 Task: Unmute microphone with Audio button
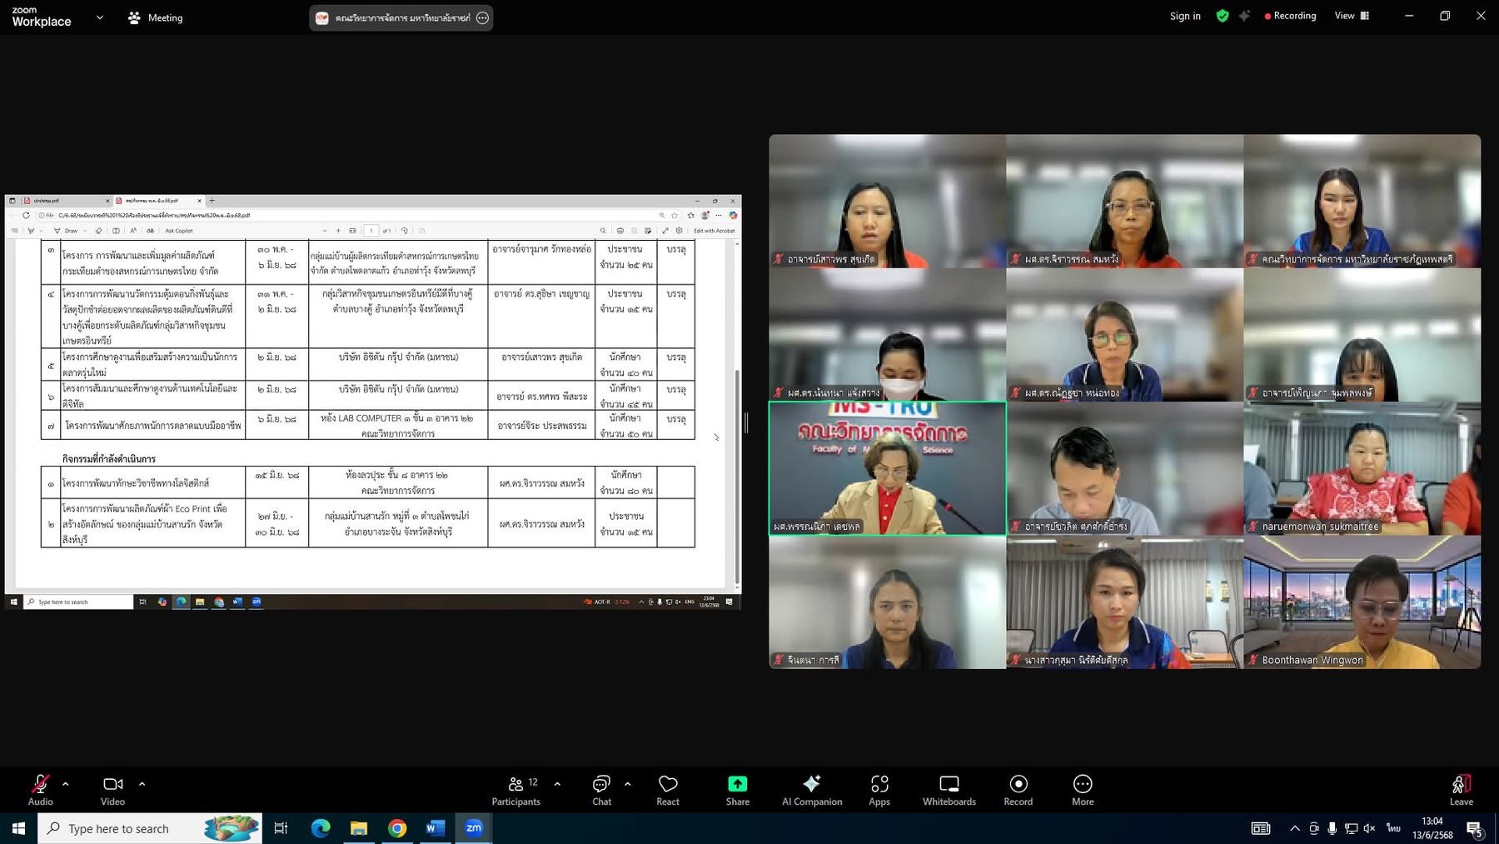point(40,790)
